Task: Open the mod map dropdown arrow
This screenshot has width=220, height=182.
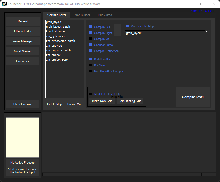Action: coord(207,32)
